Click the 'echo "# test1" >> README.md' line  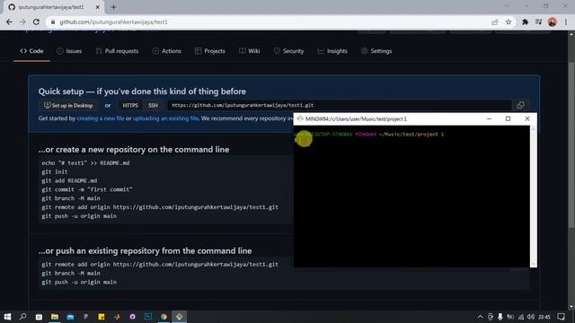coord(85,163)
